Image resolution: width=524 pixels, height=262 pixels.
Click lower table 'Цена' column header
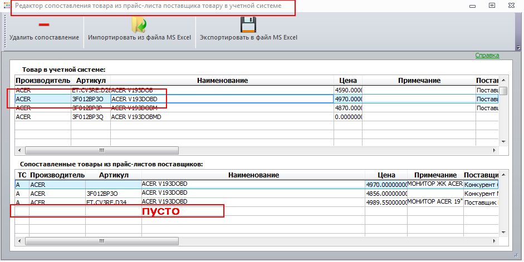pyautogui.click(x=386, y=175)
